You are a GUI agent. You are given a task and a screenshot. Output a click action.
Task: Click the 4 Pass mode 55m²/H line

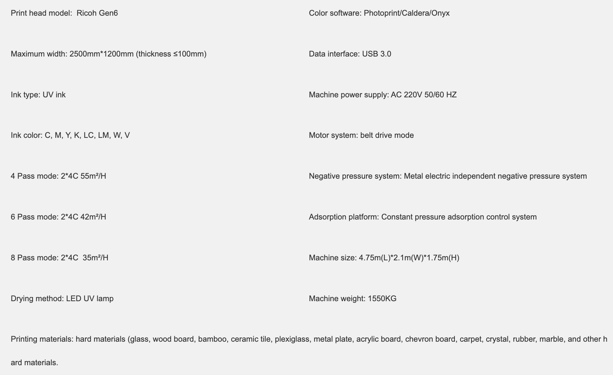pyautogui.click(x=58, y=176)
